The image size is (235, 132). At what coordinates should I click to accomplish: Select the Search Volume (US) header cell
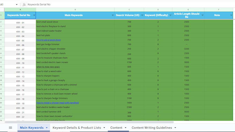[x=129, y=15]
